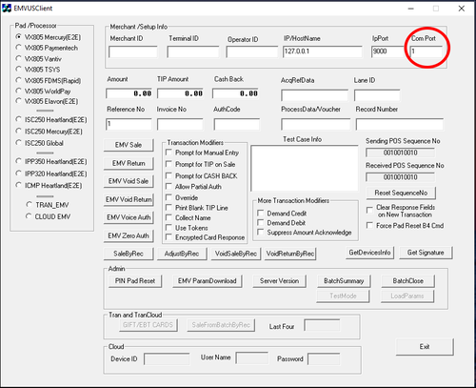Focus the Invoice No input
This screenshot has width=476, height=388.
pos(180,124)
